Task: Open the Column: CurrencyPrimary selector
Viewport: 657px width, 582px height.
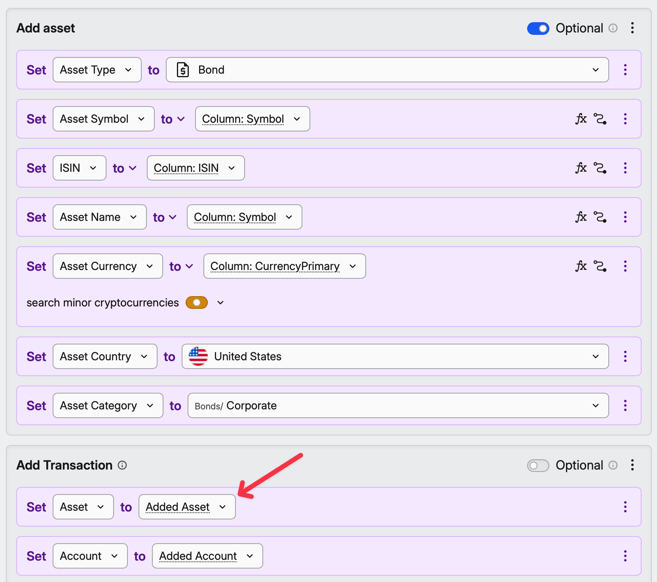Action: click(x=284, y=266)
